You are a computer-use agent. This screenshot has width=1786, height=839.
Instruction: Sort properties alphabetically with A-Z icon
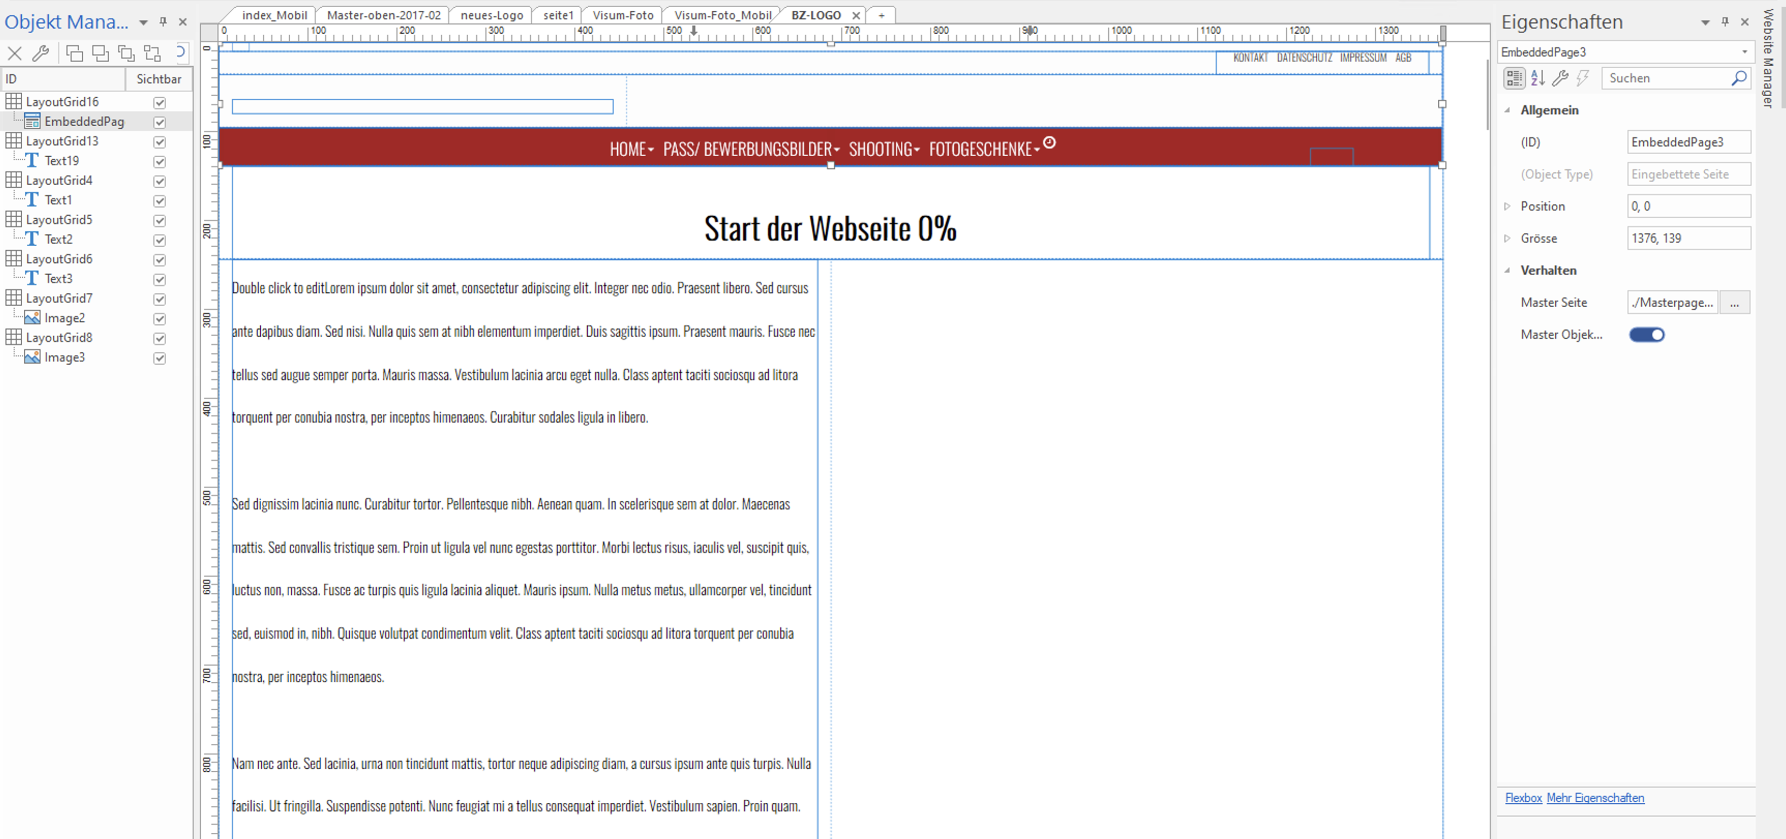pos(1537,78)
